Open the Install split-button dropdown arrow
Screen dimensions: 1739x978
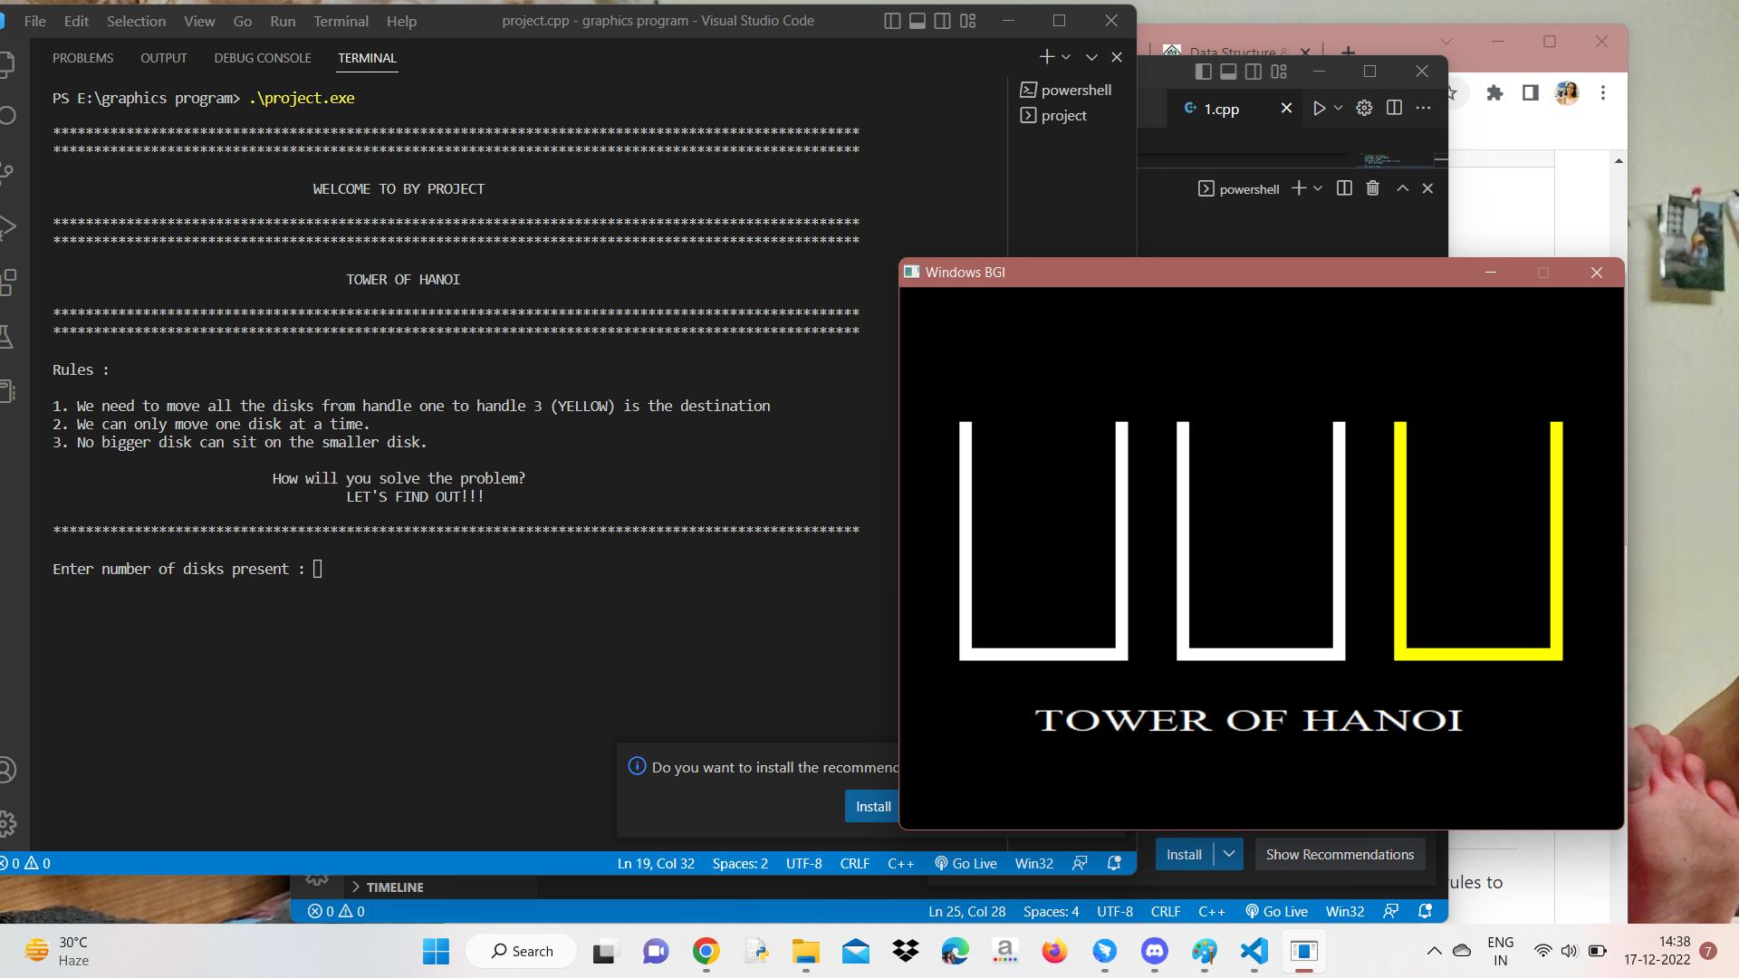(1229, 854)
